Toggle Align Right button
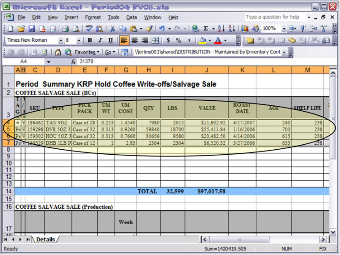Screen dimensions: 340x255 tap(145, 40)
